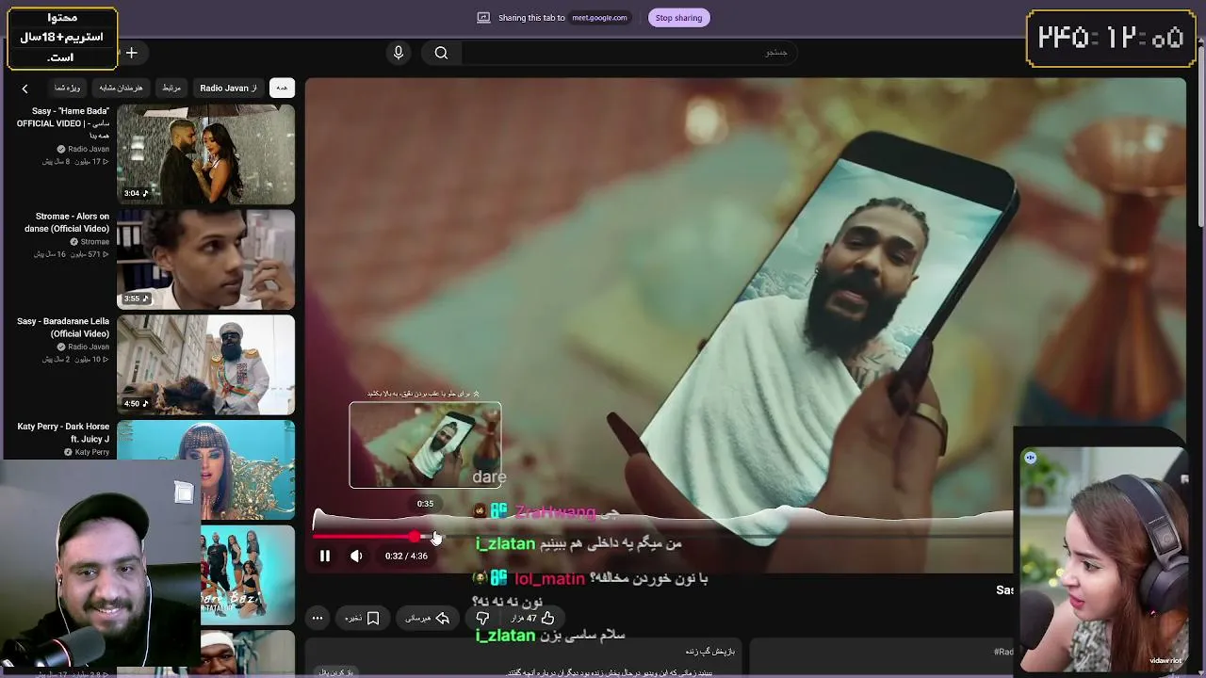
Task: Show more filter chips with the arrow
Action: pos(25,89)
